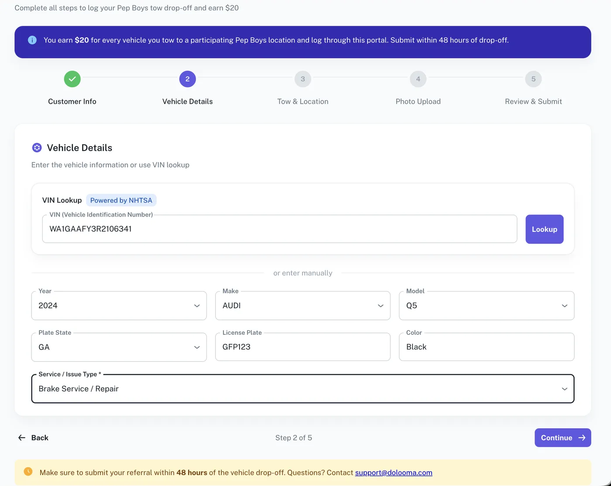Click the wheel icon beside Vehicle Details heading
611x486 pixels.
(37, 148)
